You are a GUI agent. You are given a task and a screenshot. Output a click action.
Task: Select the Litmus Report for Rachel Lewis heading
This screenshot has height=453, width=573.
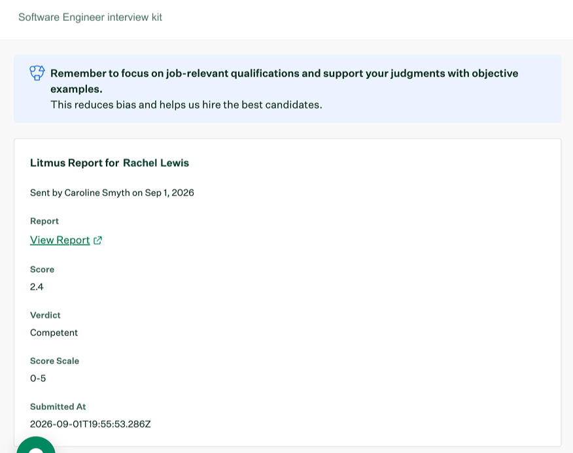(109, 163)
